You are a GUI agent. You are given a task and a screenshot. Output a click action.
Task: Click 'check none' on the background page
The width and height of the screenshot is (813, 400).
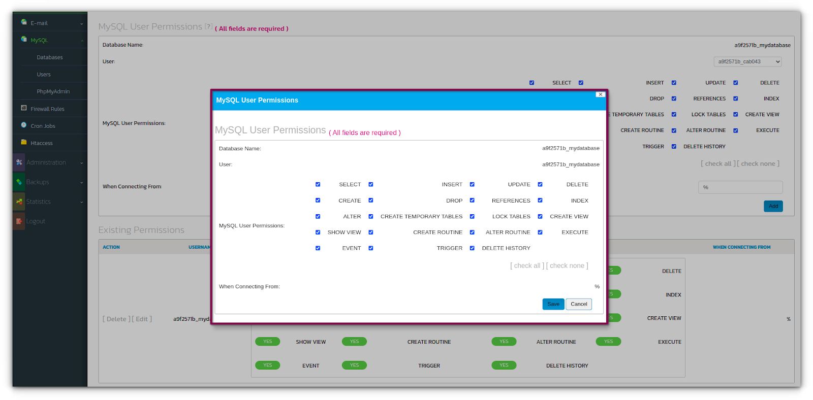coord(758,163)
